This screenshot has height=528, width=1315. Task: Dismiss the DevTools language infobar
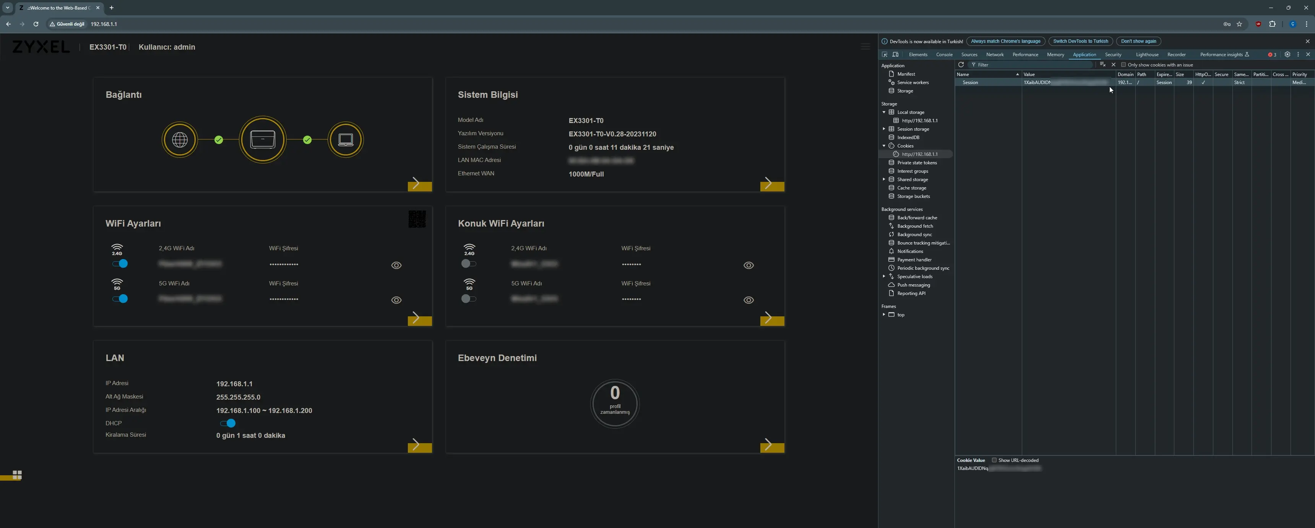1307,41
